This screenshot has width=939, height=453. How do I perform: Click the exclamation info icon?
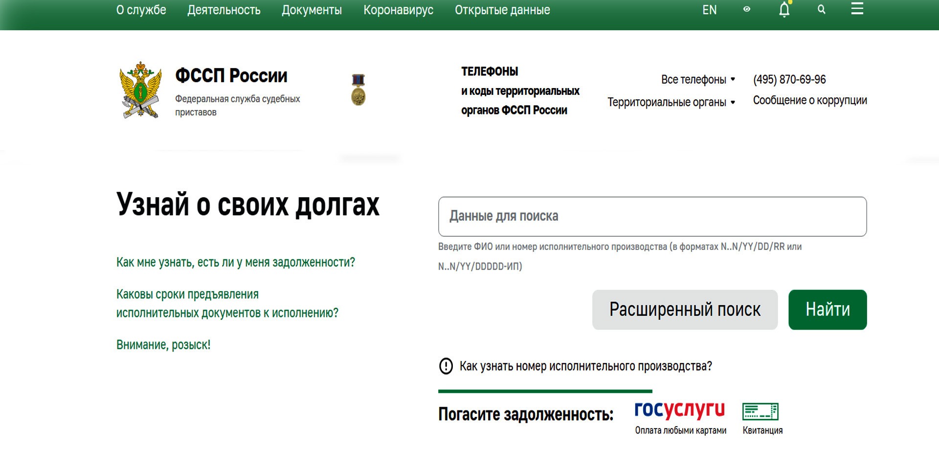coord(446,366)
